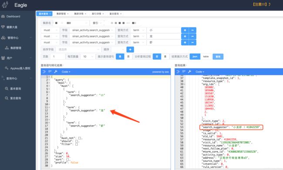Image resolution: width=283 pixels, height=170 pixels.
Task: Remove the 龙 condition row
Action: click(192, 36)
